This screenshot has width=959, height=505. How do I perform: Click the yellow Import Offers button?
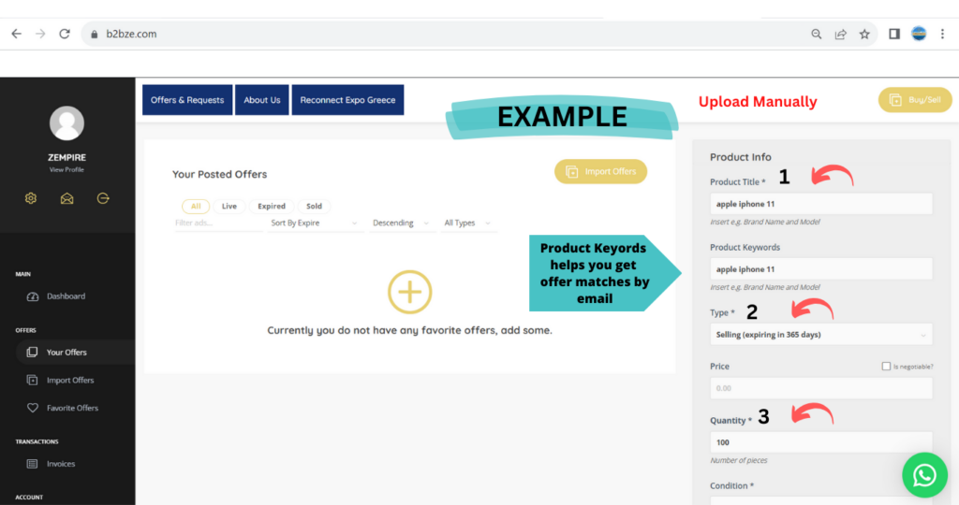600,171
